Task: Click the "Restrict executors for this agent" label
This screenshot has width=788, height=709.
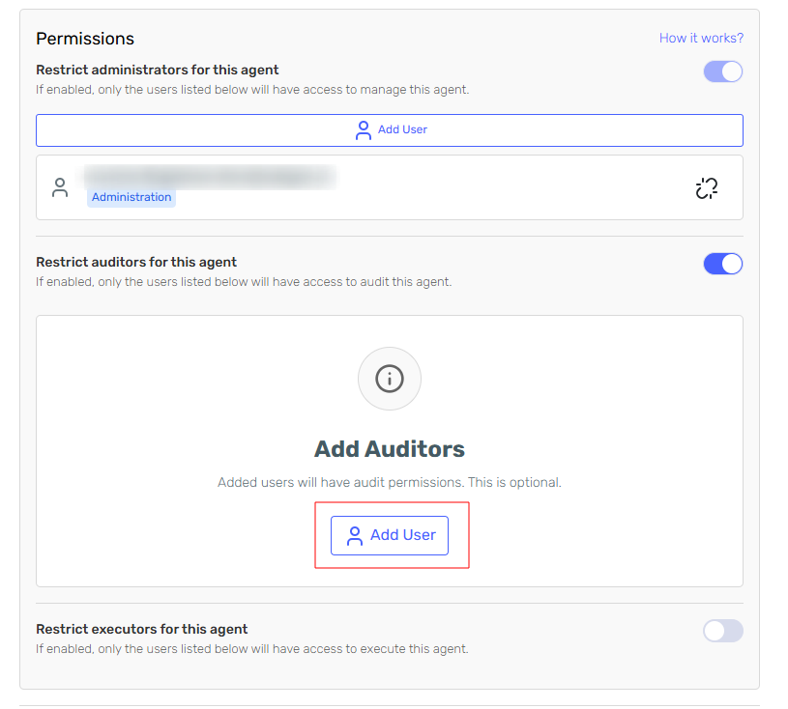Action: pos(142,629)
